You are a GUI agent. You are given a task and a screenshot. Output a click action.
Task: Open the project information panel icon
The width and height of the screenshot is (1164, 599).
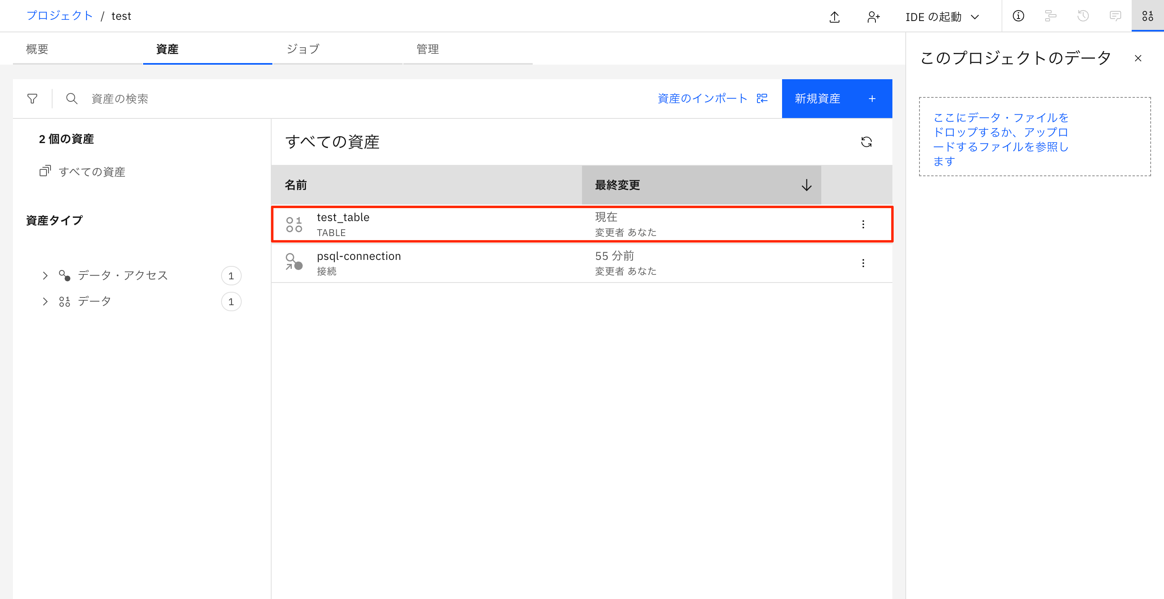1018,16
